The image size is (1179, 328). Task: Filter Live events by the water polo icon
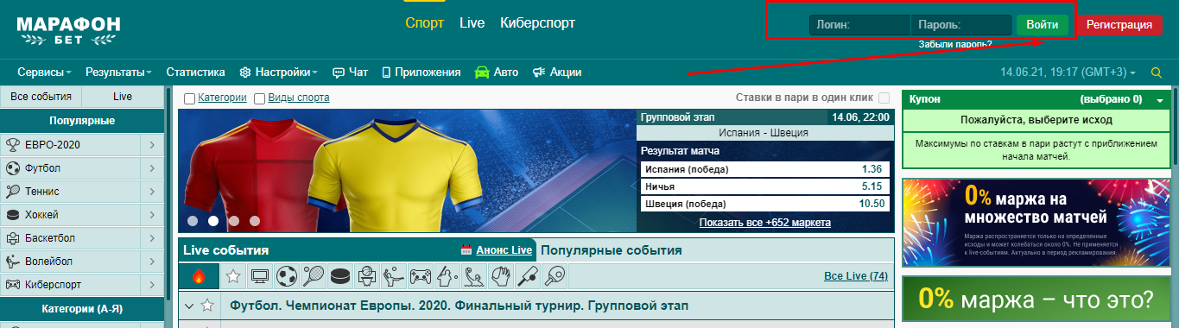pyautogui.click(x=474, y=276)
